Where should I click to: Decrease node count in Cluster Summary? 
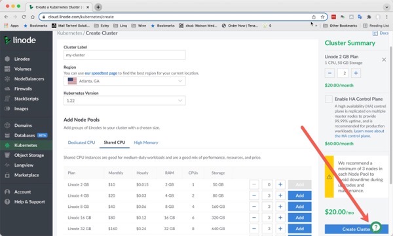click(x=329, y=73)
